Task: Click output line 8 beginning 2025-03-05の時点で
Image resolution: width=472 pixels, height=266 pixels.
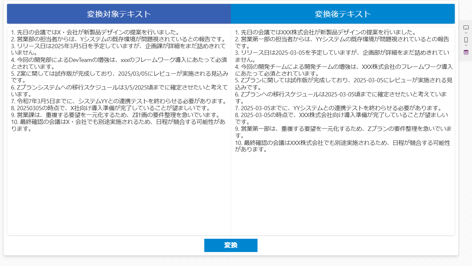Action: [x=341, y=118]
